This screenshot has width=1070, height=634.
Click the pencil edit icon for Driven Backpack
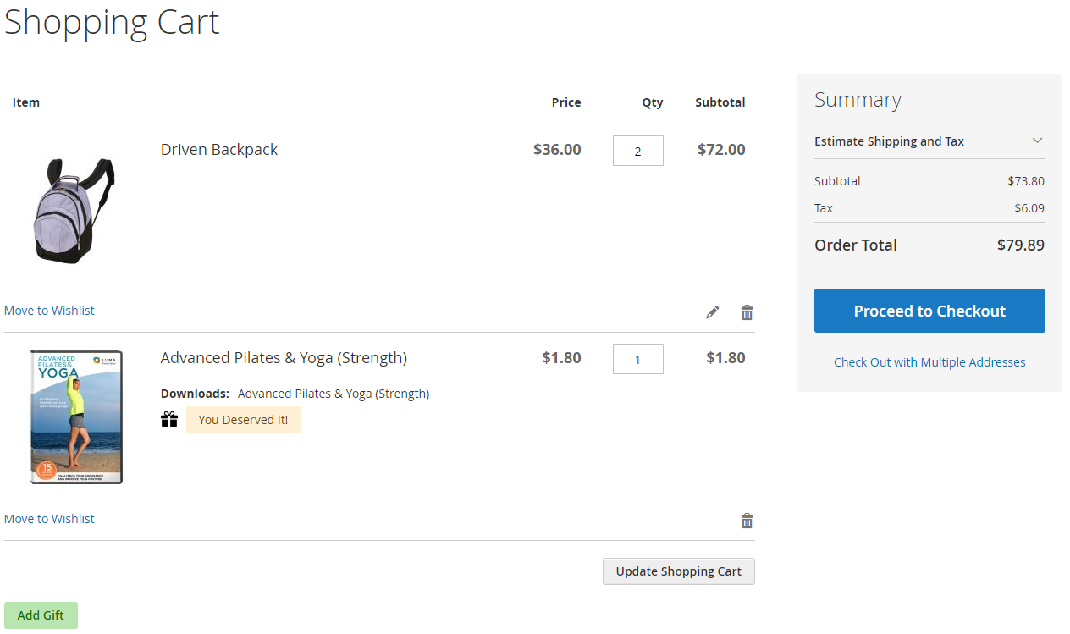coord(713,312)
